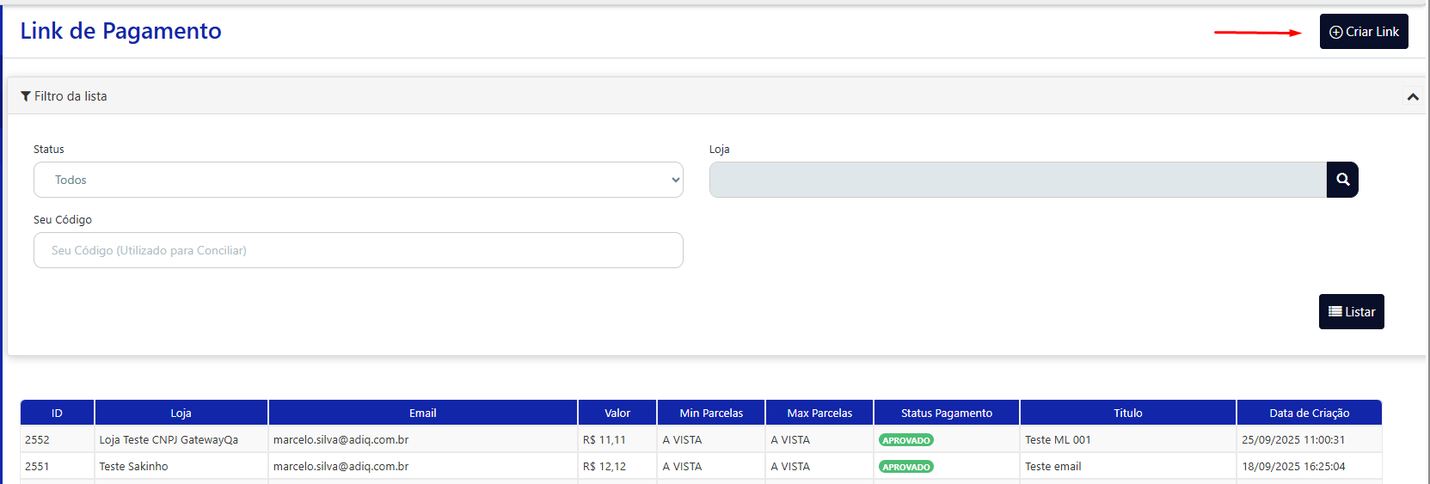The image size is (1430, 484).
Task: Click the Email column header
Action: (422, 413)
